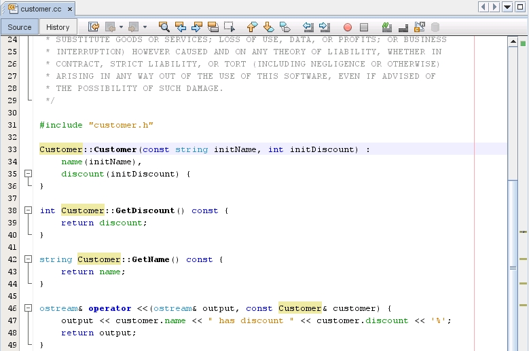This screenshot has height=351, width=529.
Task: Shift line left icon
Action: tap(308, 27)
